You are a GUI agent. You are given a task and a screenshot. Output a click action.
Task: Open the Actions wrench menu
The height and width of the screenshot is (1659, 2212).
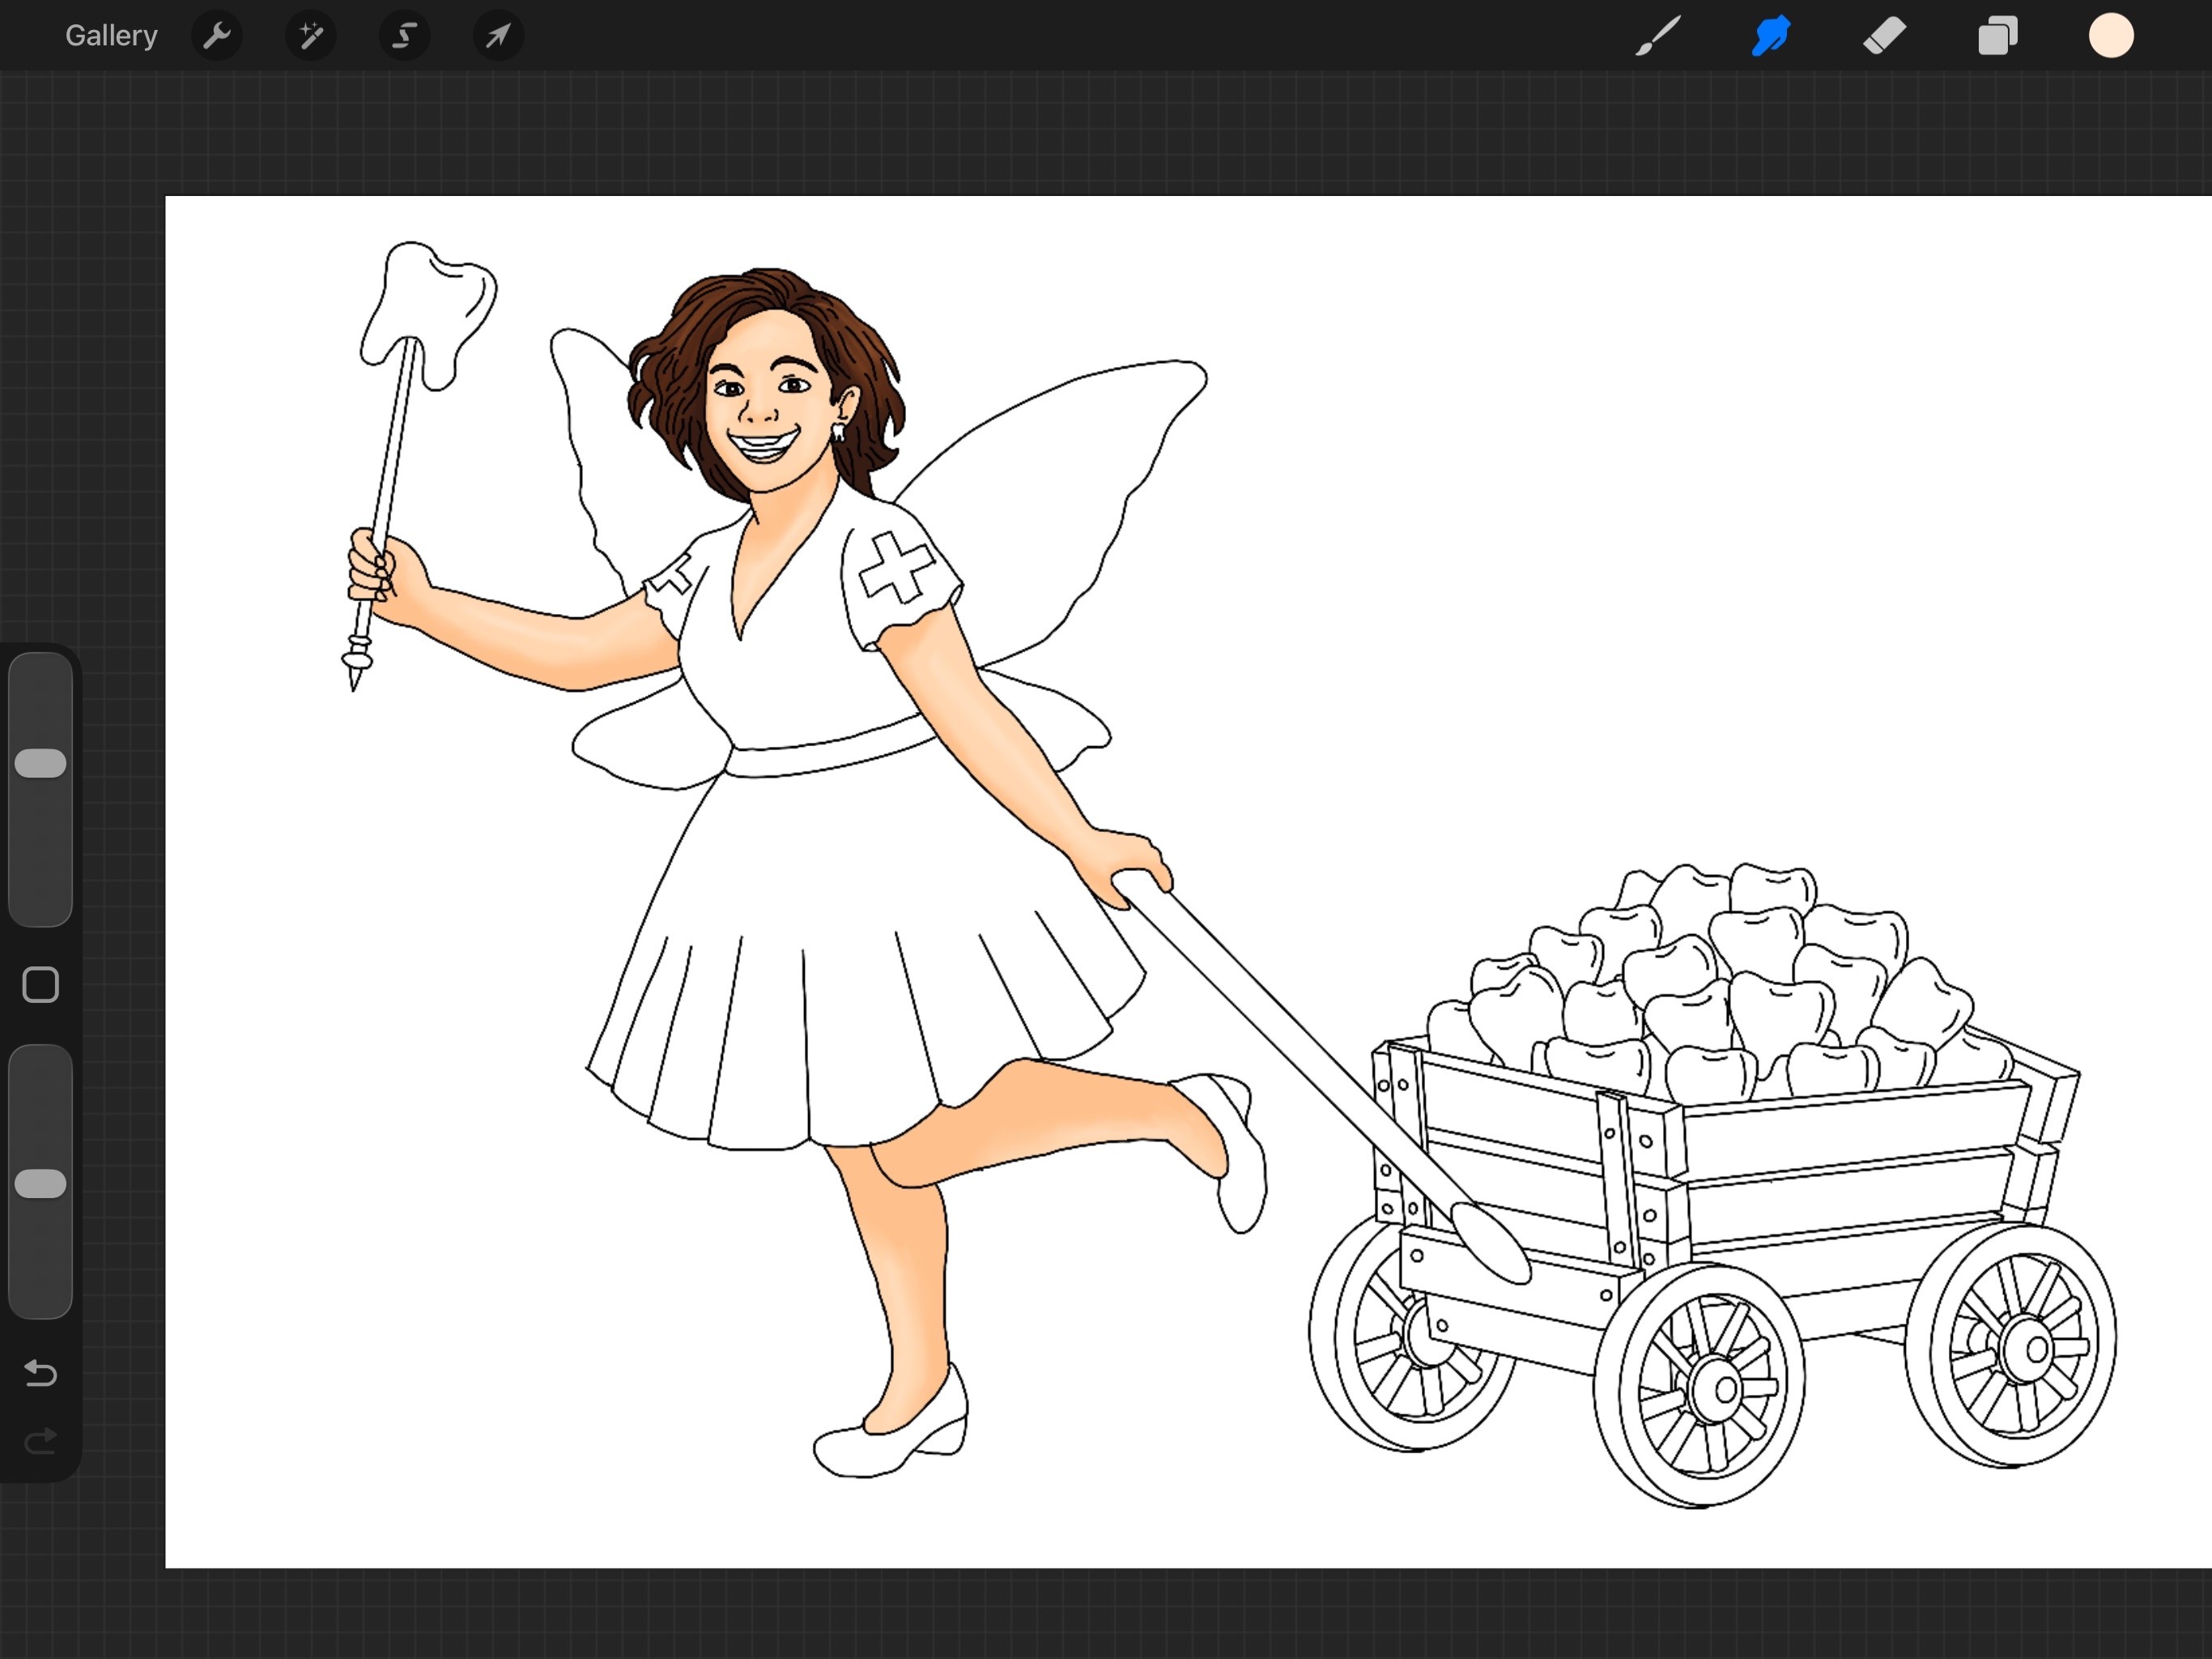[x=217, y=36]
